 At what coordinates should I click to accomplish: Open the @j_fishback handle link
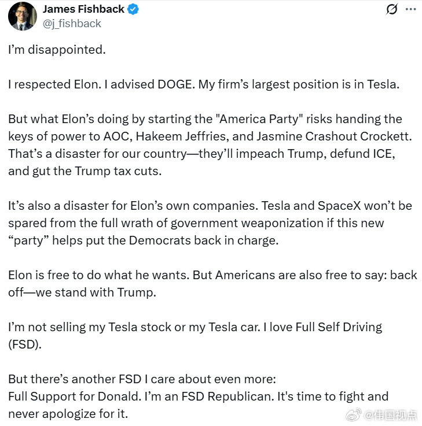(x=72, y=24)
